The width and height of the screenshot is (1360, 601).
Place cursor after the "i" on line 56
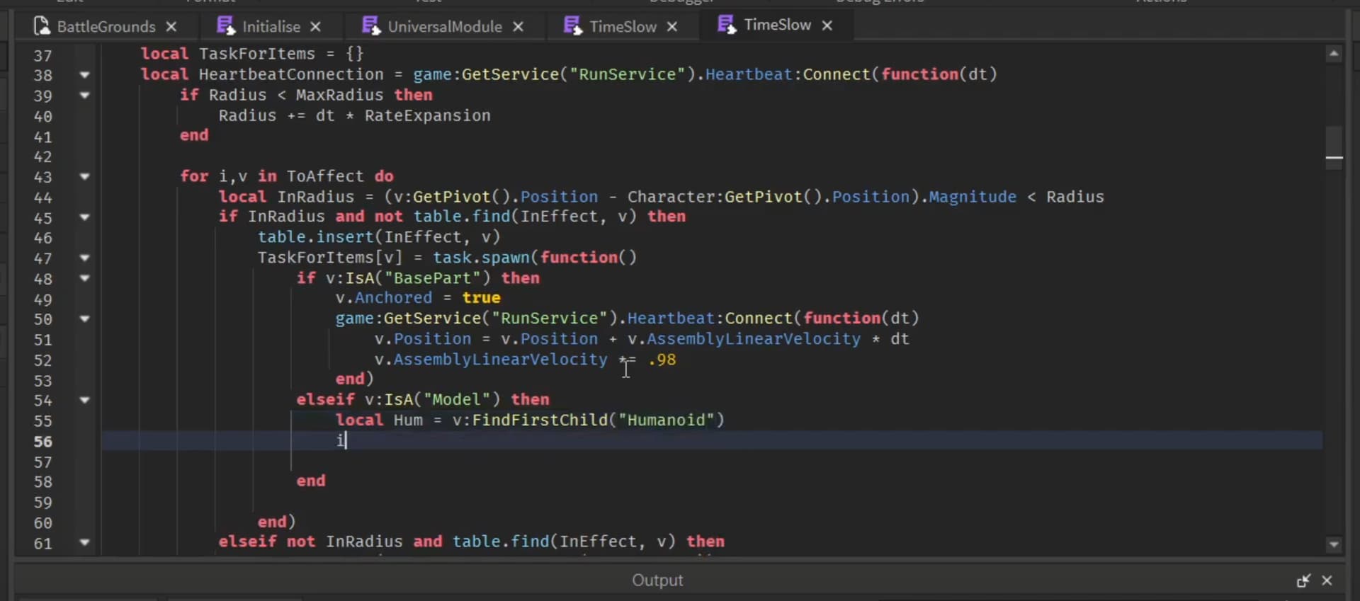pos(346,440)
